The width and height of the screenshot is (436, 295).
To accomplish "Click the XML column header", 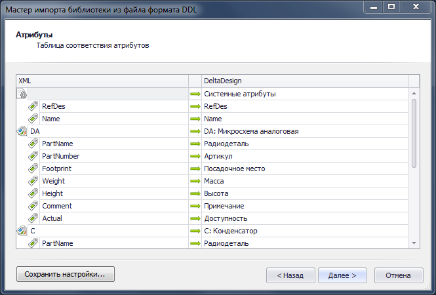I will pyautogui.click(x=102, y=81).
